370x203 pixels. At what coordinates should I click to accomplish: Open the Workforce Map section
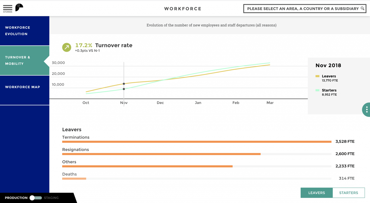23,87
